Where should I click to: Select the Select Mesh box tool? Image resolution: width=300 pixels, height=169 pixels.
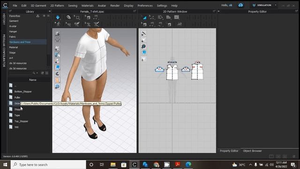77,17
